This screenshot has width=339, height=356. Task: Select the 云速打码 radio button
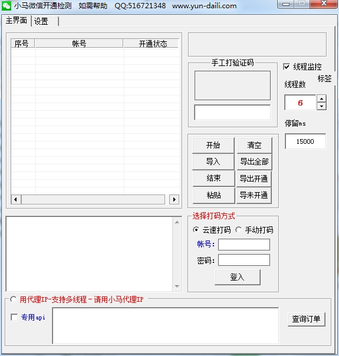196,230
